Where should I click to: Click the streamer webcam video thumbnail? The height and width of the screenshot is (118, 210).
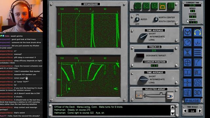[x=21, y=16]
